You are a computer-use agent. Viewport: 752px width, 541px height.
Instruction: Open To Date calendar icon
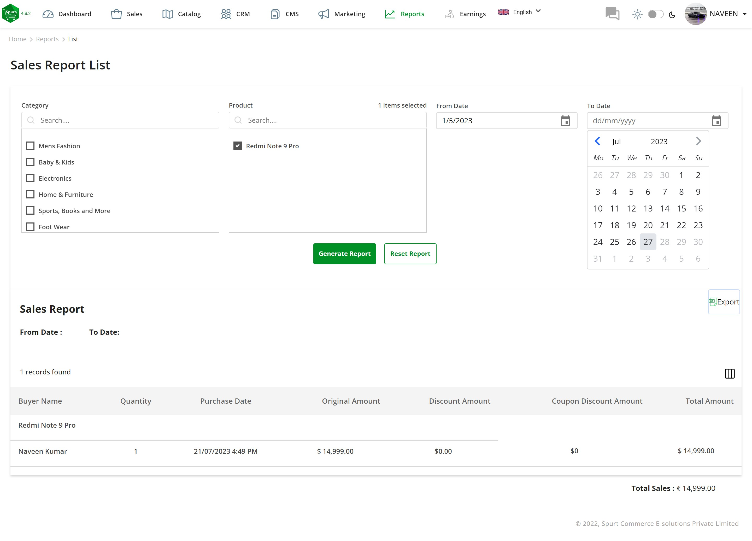pos(716,121)
